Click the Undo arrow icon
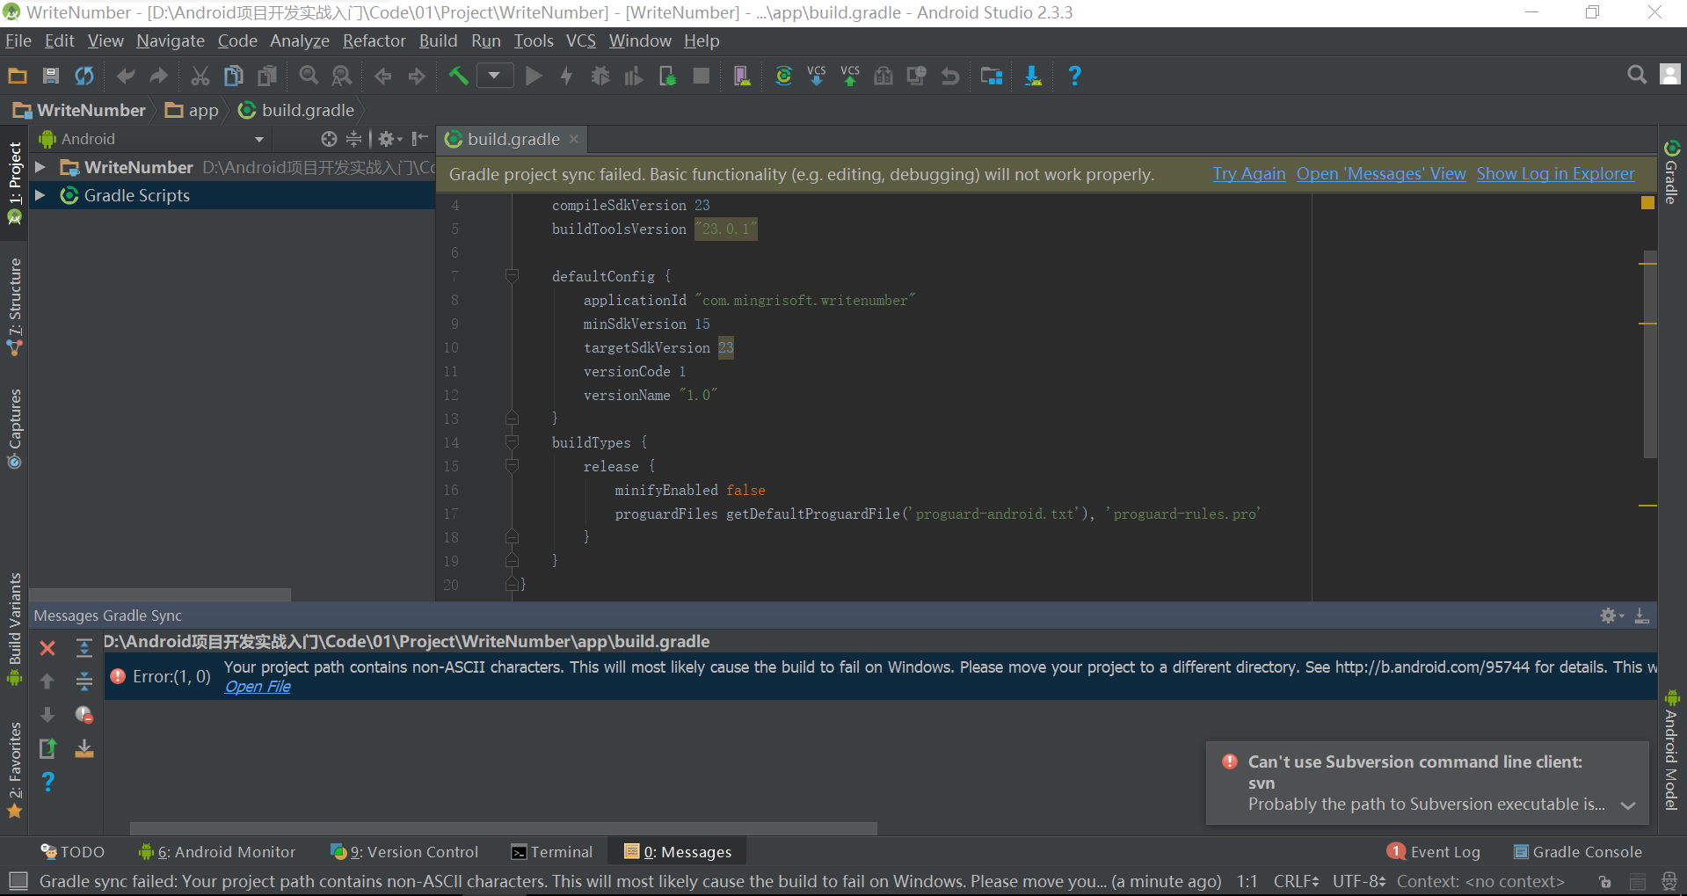The height and width of the screenshot is (896, 1687). [126, 76]
